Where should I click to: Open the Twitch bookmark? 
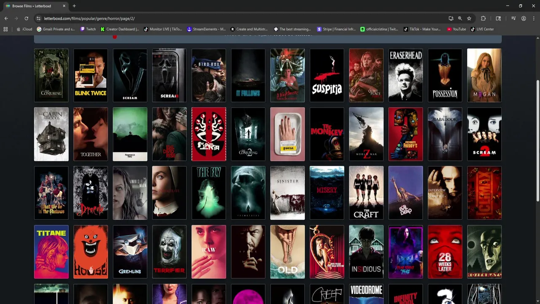88,29
